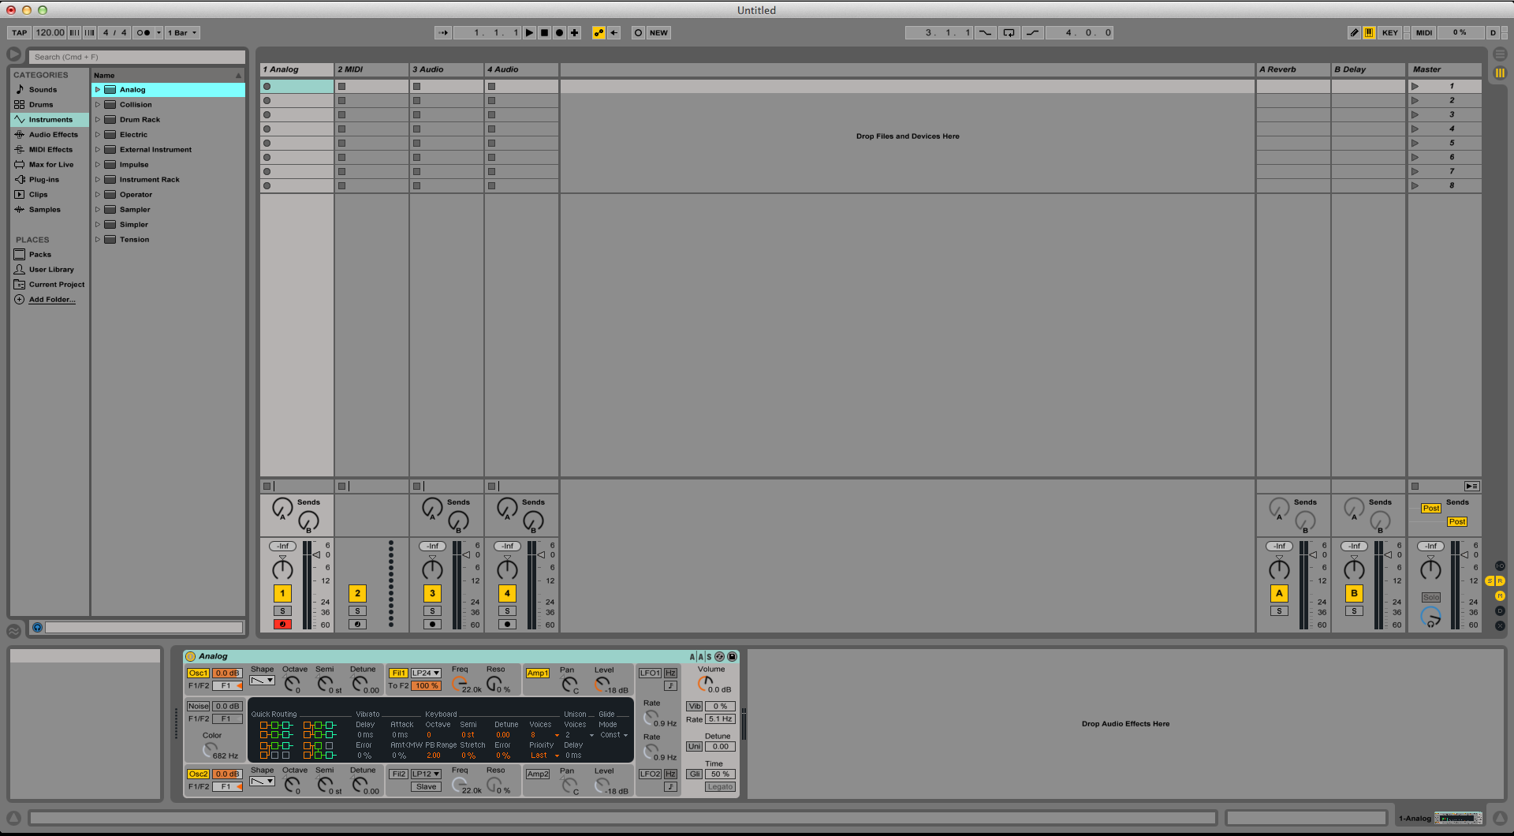Expand the Collision instrument folder

99,104
